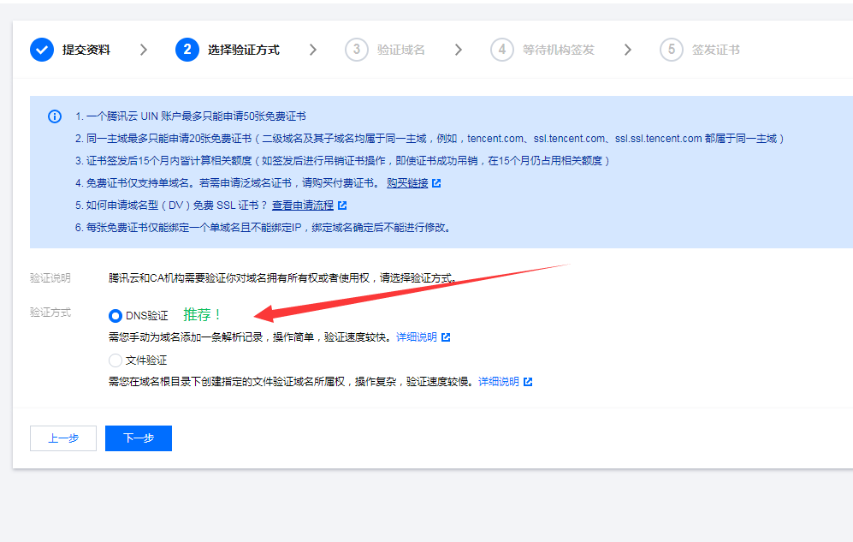Click external link icon beside 购买链接
This screenshot has height=542, width=853.
(x=436, y=183)
